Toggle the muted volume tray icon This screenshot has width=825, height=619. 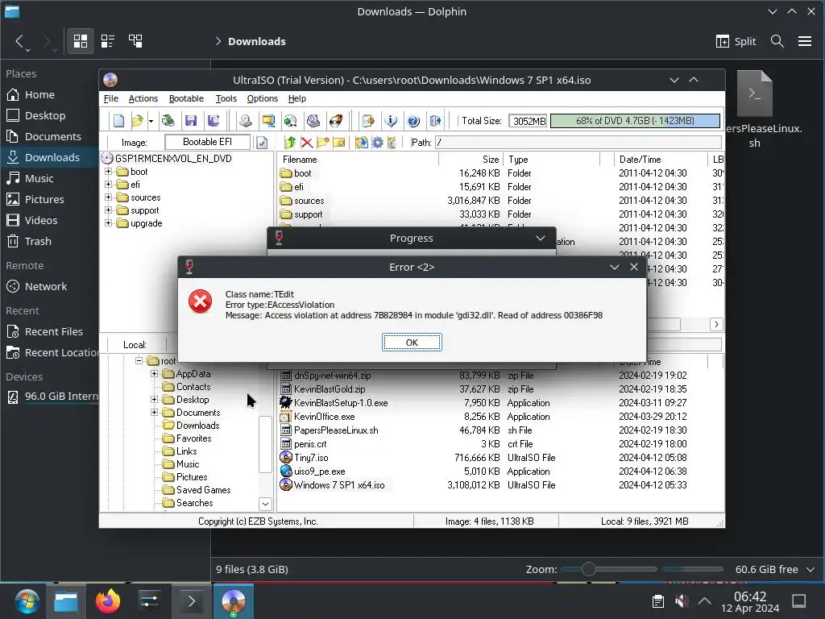tap(682, 600)
